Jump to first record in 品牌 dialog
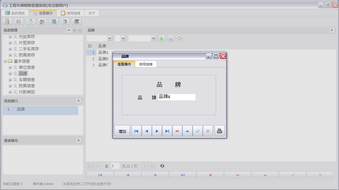Viewport: 339px width, 190px height. coord(136,131)
